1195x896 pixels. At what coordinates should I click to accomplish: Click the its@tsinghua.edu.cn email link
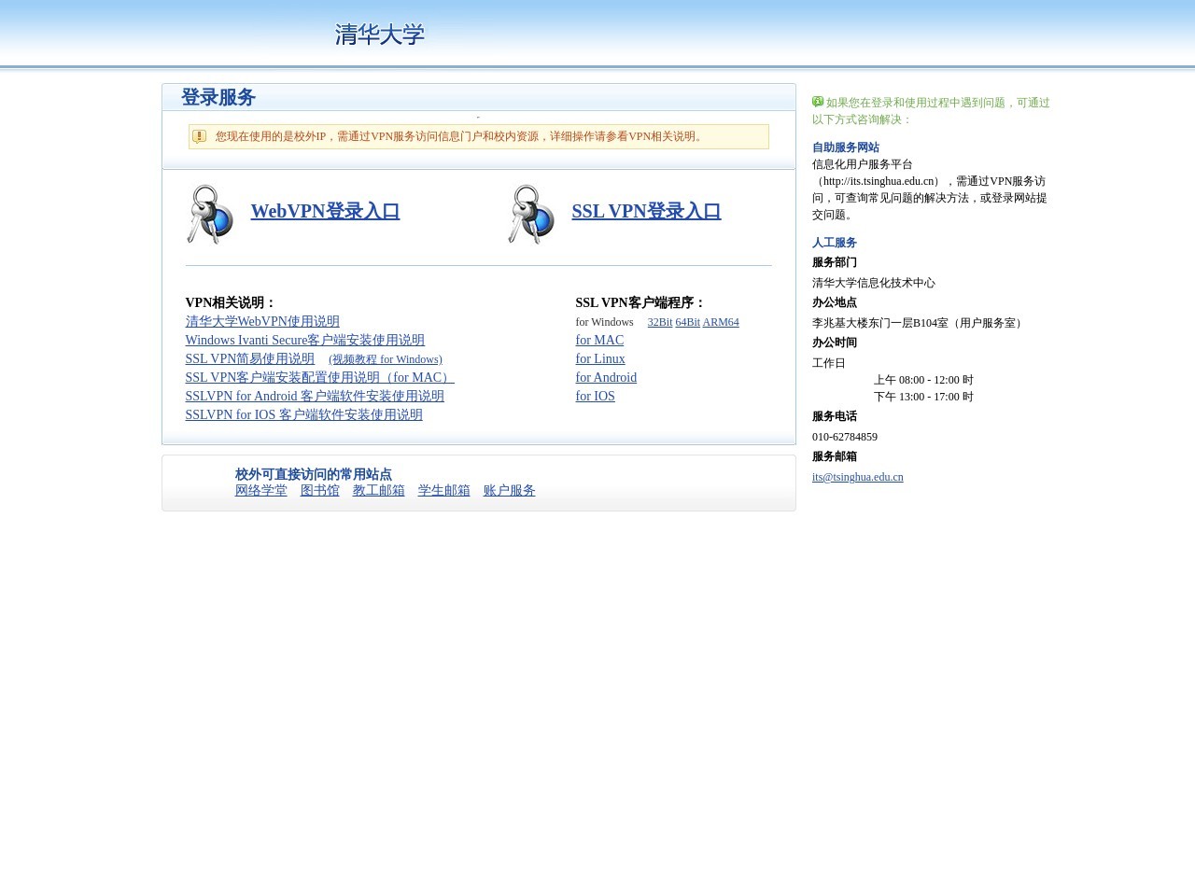(858, 477)
